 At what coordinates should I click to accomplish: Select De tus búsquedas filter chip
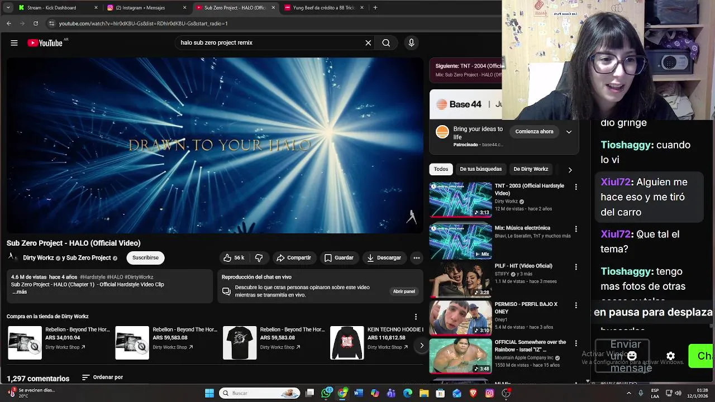(481, 169)
